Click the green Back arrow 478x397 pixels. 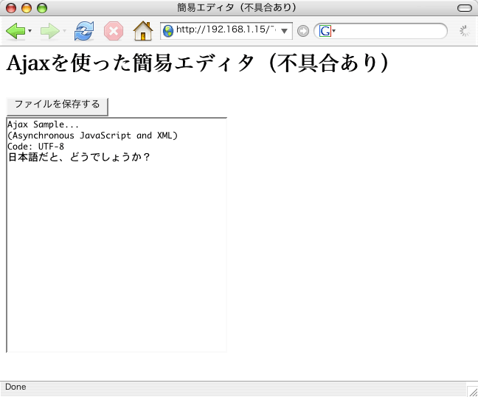[15, 31]
